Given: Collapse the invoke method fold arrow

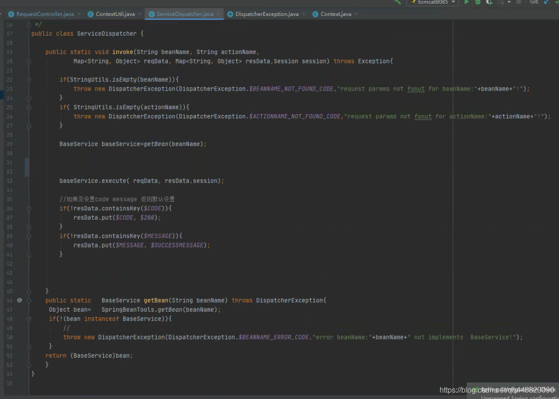Looking at the screenshot, I should [x=29, y=61].
